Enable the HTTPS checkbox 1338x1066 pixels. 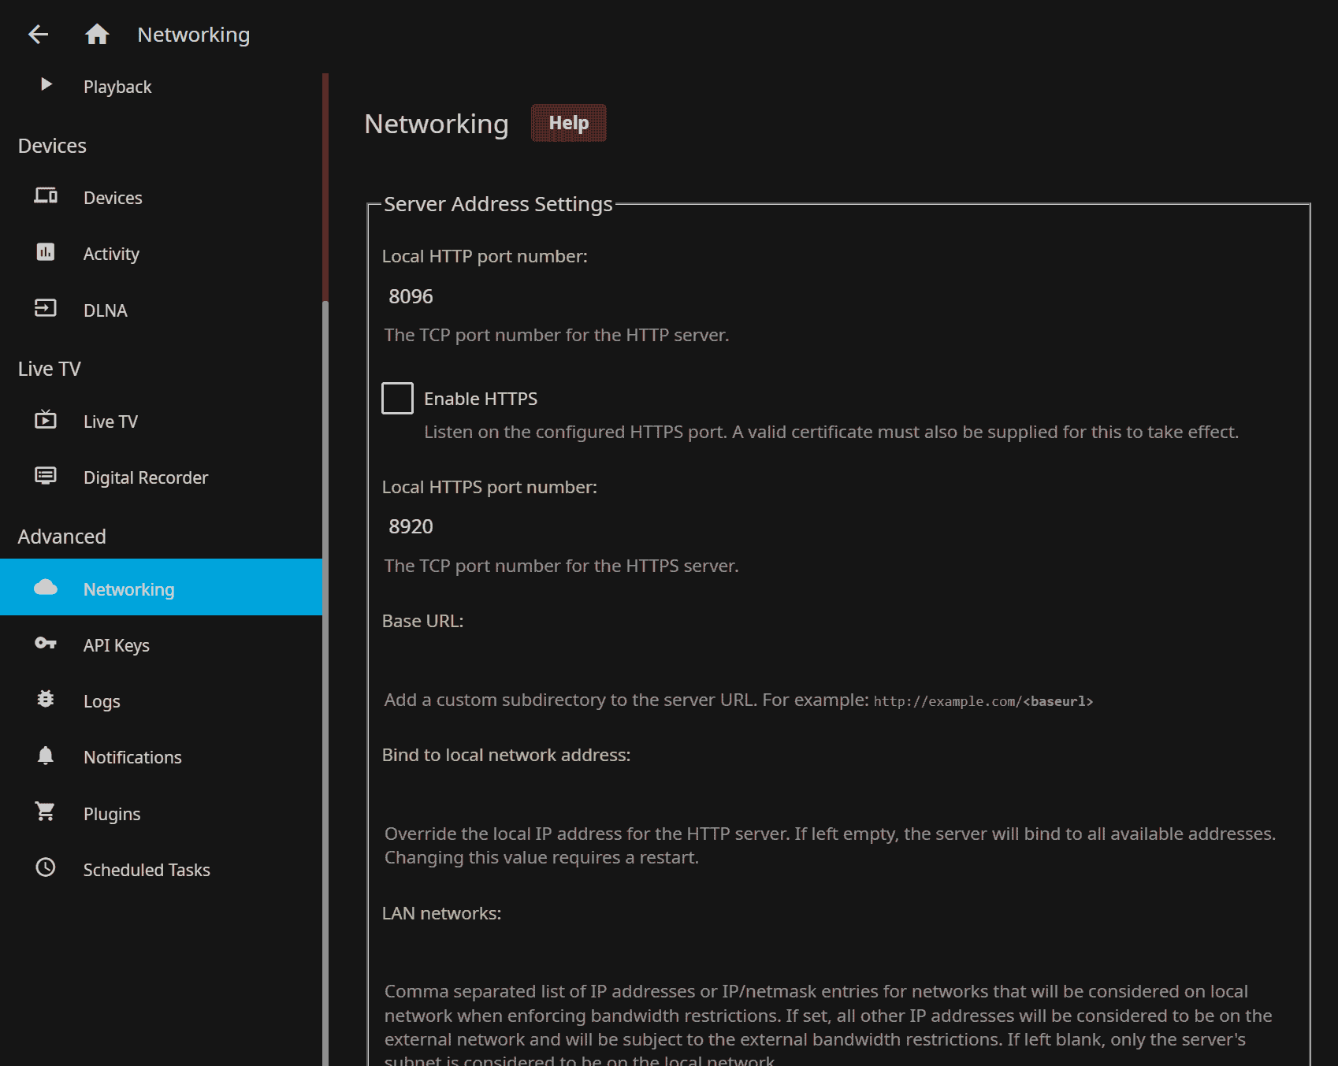pyautogui.click(x=397, y=399)
